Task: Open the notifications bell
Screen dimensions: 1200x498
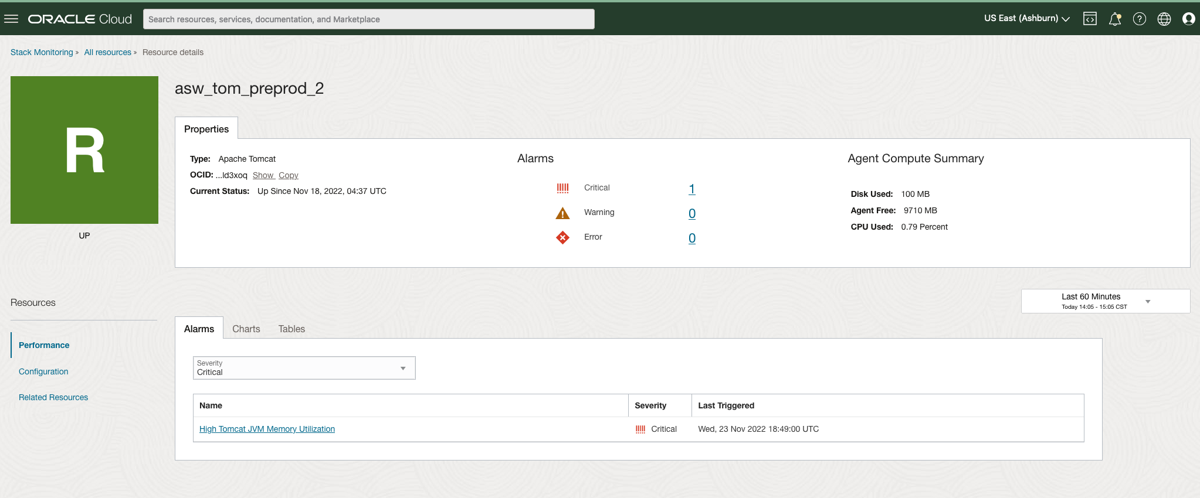Action: pos(1115,19)
